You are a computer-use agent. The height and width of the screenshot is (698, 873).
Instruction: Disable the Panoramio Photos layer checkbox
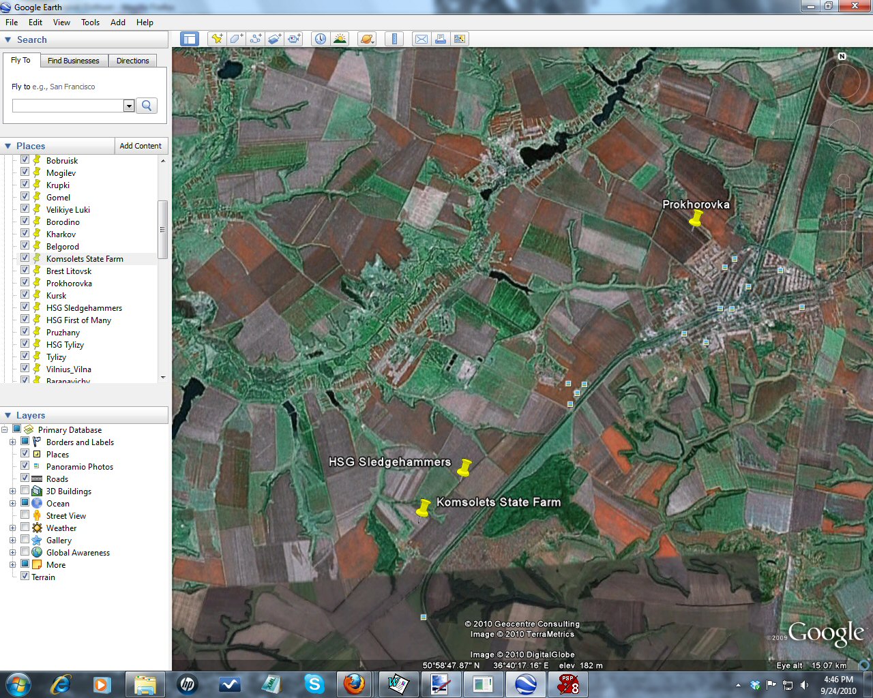(x=25, y=466)
